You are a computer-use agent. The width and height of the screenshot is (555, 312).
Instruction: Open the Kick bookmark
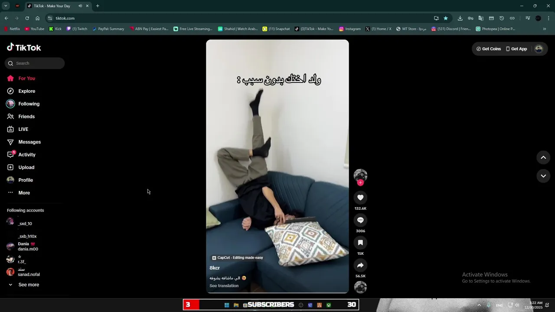55,29
